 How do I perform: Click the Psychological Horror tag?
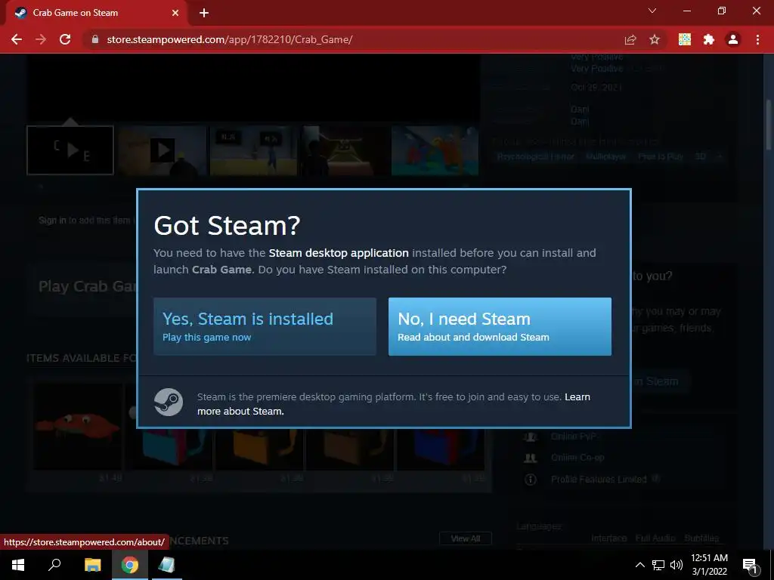click(x=536, y=156)
